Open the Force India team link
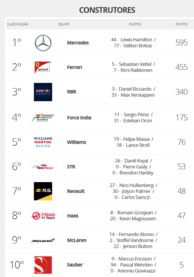This screenshot has width=194, height=277. [x=79, y=118]
